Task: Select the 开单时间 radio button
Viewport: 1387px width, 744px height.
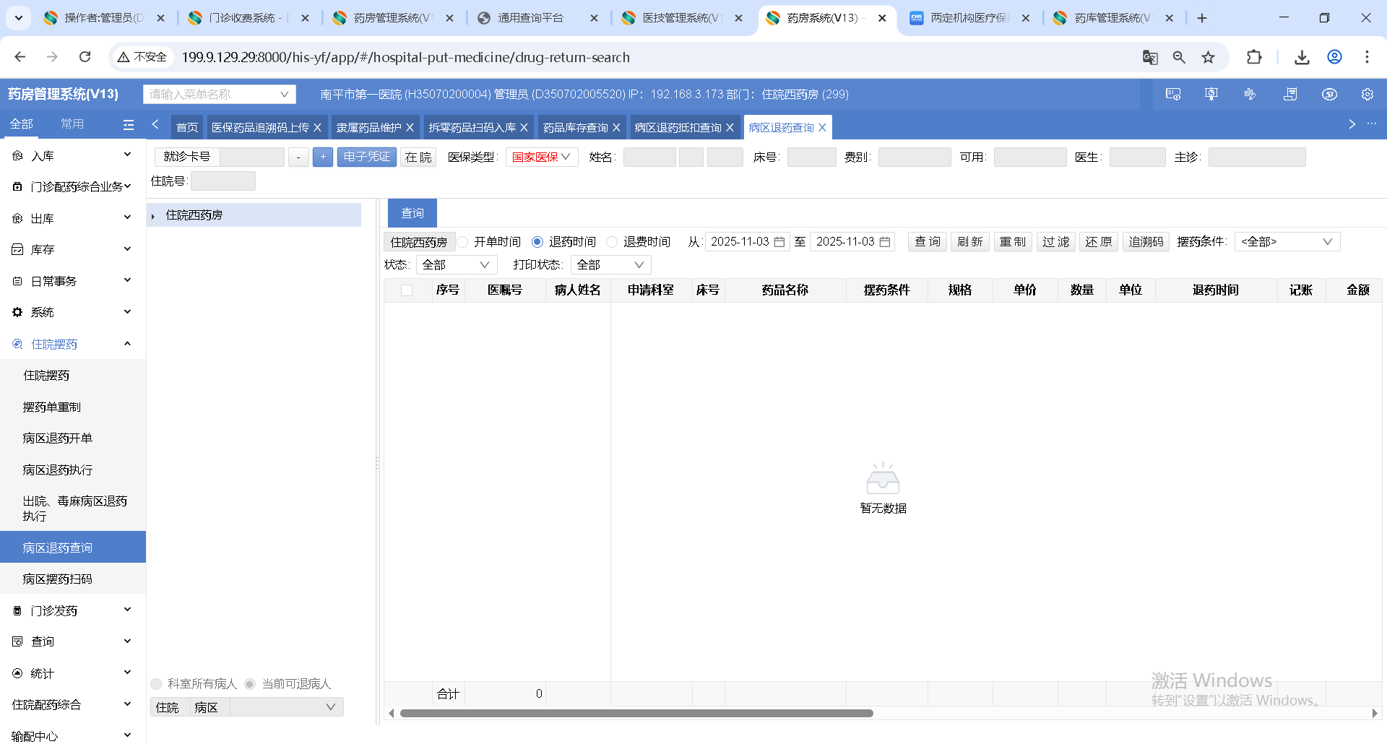Action: (x=463, y=242)
